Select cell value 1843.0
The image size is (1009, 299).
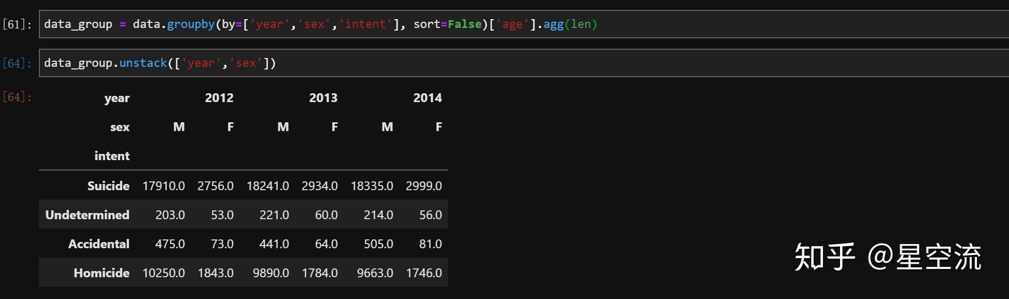pos(216,273)
